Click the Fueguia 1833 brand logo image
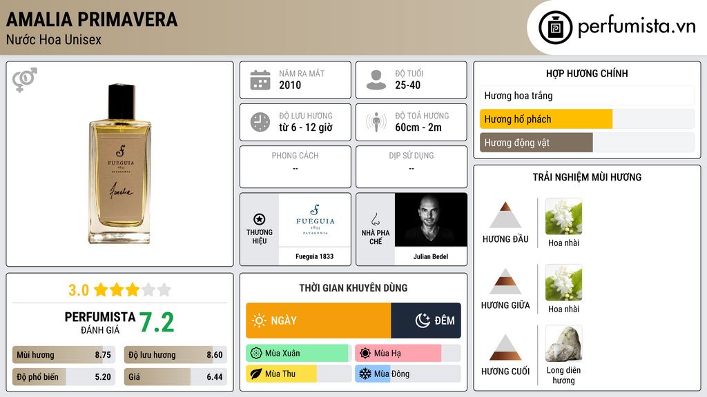Viewport: 707px width, 397px height. (315, 220)
